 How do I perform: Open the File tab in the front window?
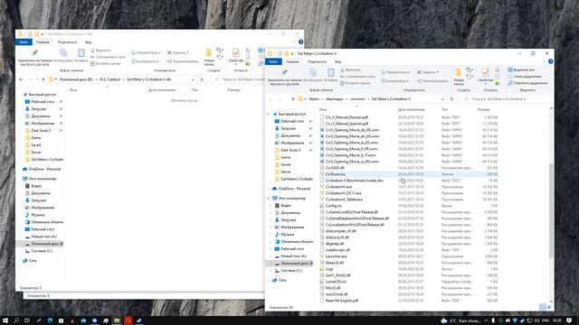click(273, 61)
